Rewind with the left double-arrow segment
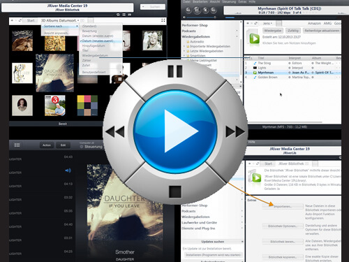 pyautogui.click(x=115, y=132)
